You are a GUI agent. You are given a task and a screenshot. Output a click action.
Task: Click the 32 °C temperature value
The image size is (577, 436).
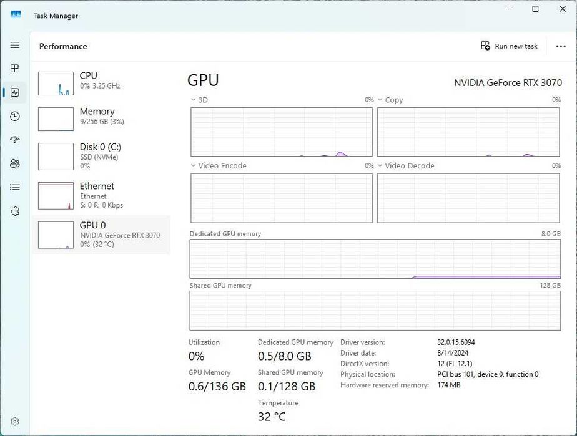pyautogui.click(x=272, y=417)
